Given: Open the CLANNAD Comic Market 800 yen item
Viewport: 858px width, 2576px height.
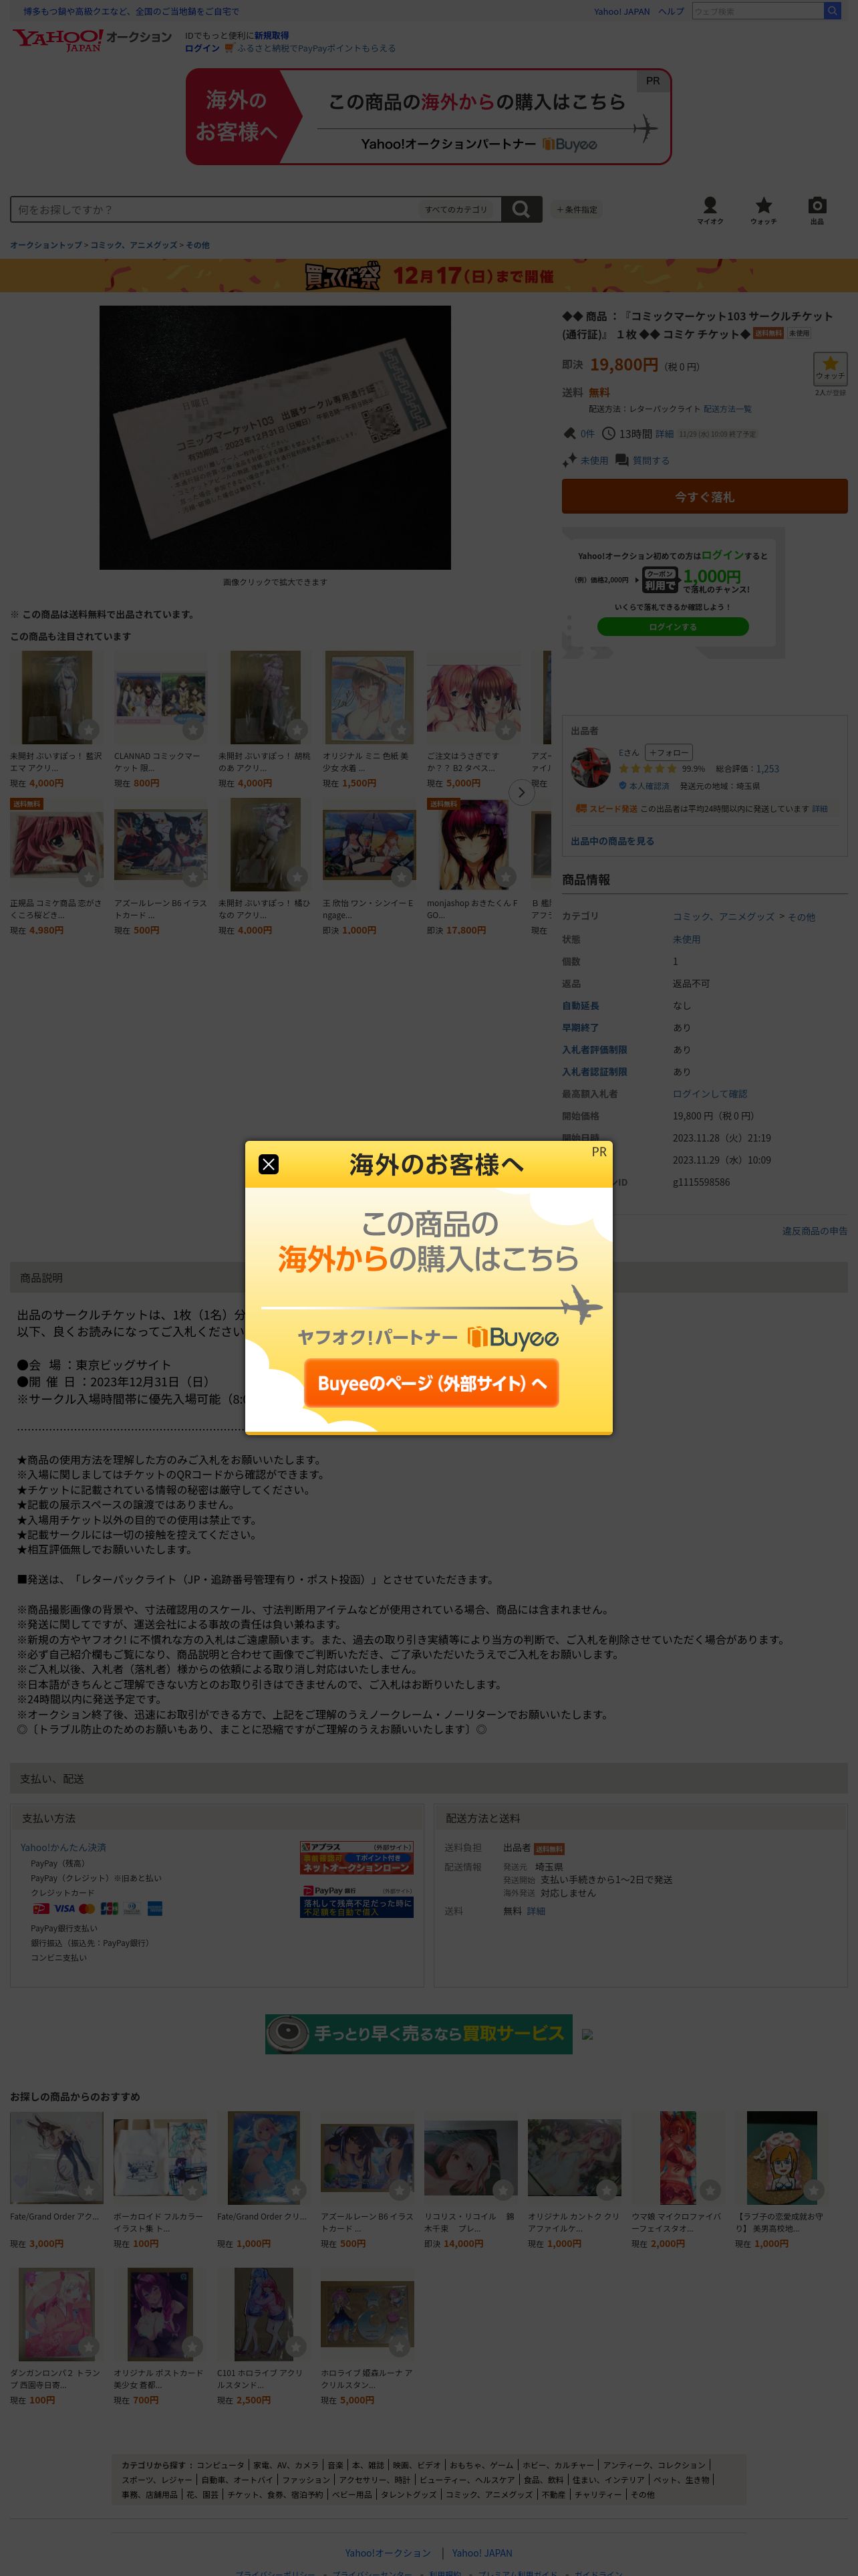Looking at the screenshot, I should point(160,720).
